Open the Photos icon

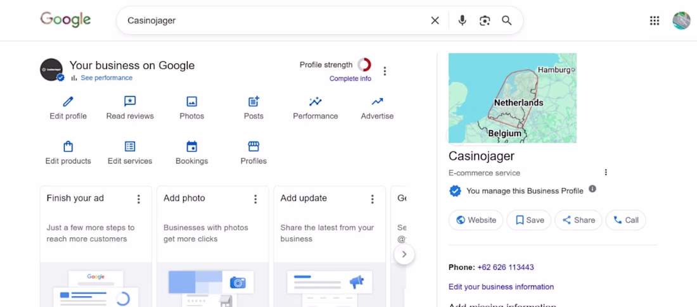191,102
